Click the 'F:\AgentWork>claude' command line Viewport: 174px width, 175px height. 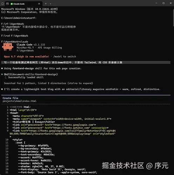[x=15, y=42]
